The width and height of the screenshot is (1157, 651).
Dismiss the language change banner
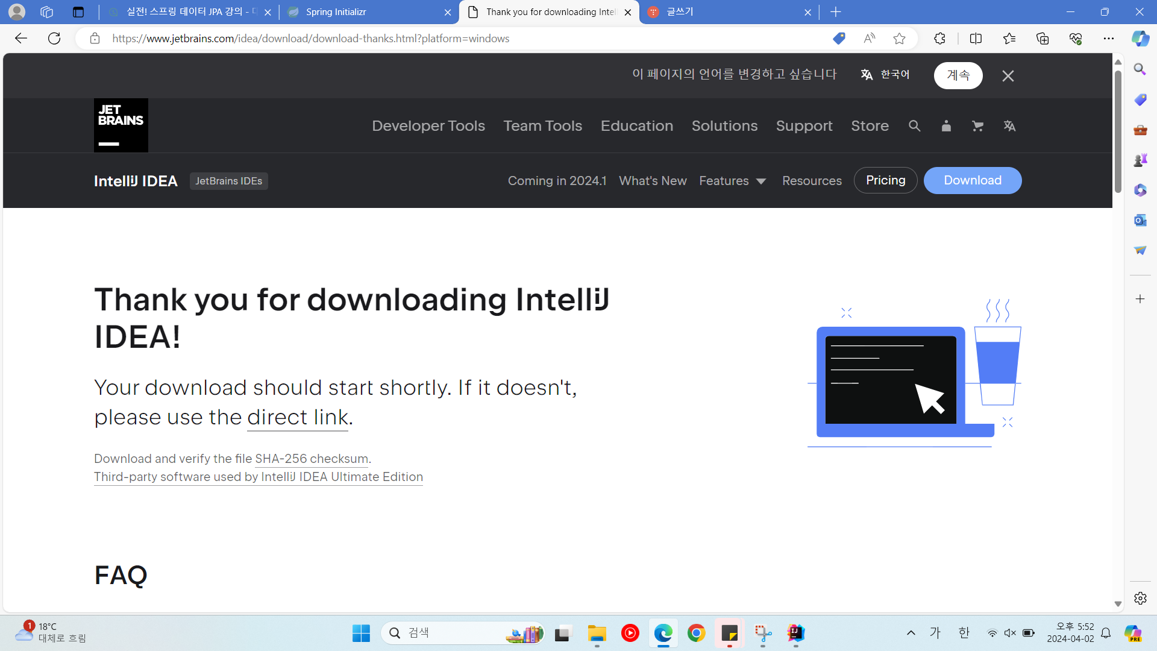click(x=1008, y=76)
